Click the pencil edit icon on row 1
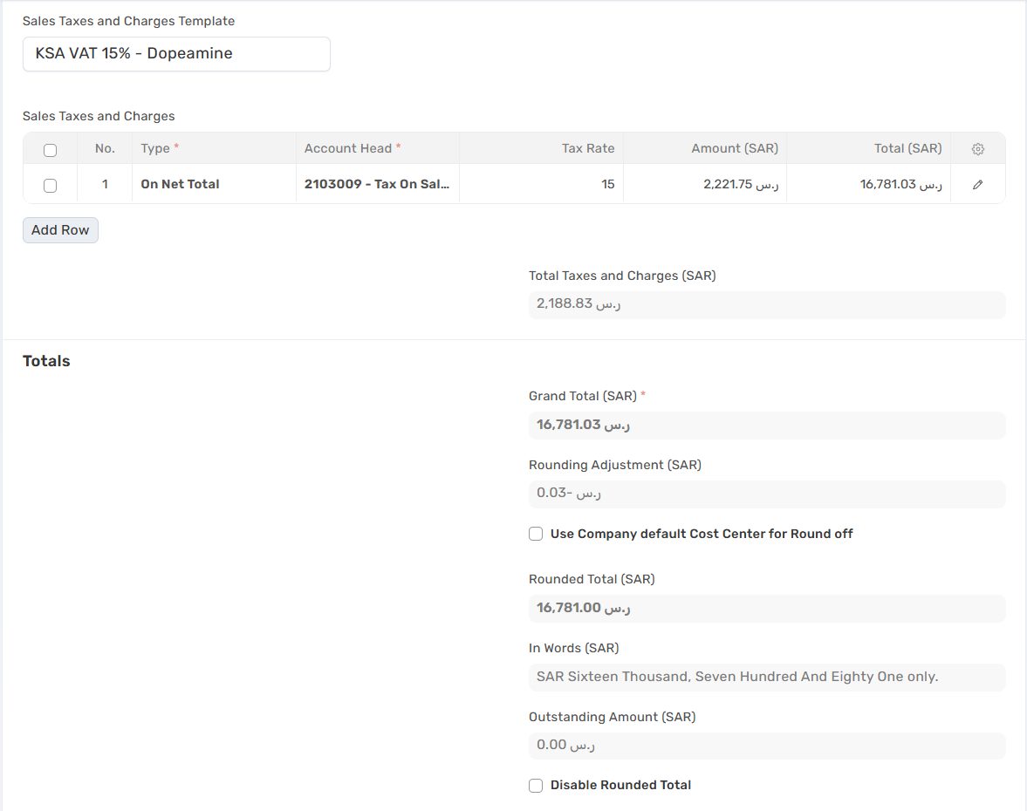Image resolution: width=1027 pixels, height=811 pixels. tap(977, 185)
